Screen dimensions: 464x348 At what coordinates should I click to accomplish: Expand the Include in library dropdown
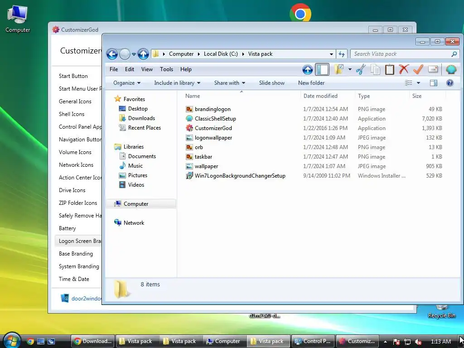177,83
